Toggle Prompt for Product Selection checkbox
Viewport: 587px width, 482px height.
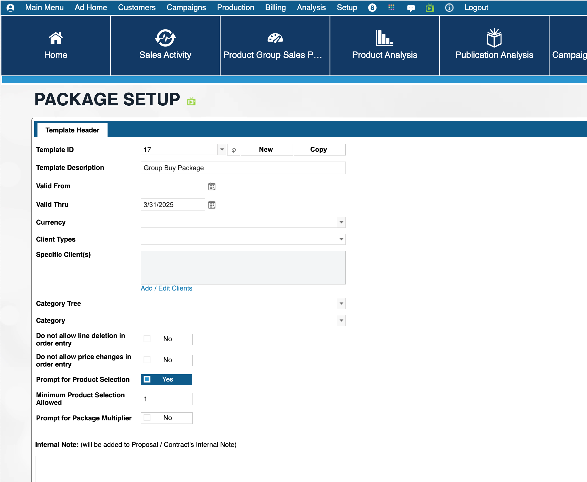147,379
